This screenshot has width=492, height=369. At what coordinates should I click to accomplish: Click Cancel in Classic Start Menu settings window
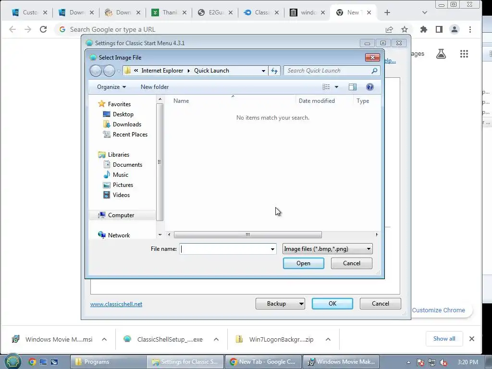coord(381,304)
